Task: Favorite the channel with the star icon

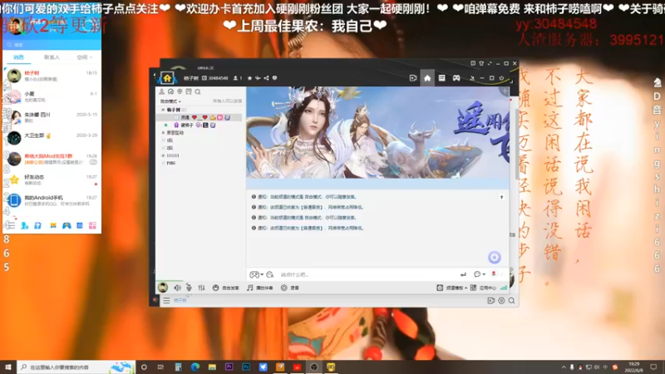Action: tap(249, 78)
